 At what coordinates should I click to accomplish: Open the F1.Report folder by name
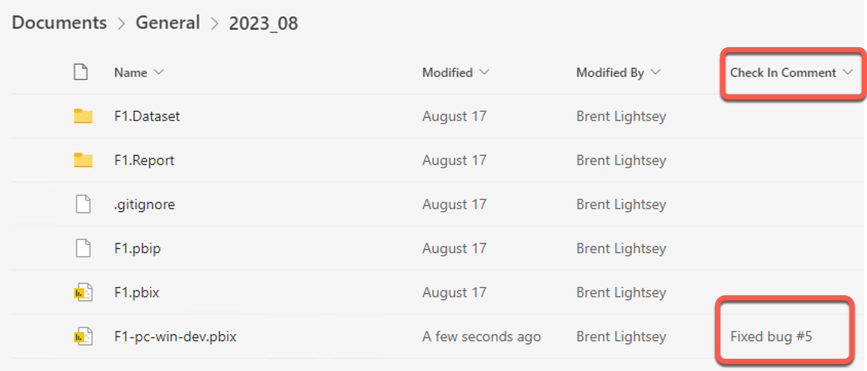tap(144, 160)
